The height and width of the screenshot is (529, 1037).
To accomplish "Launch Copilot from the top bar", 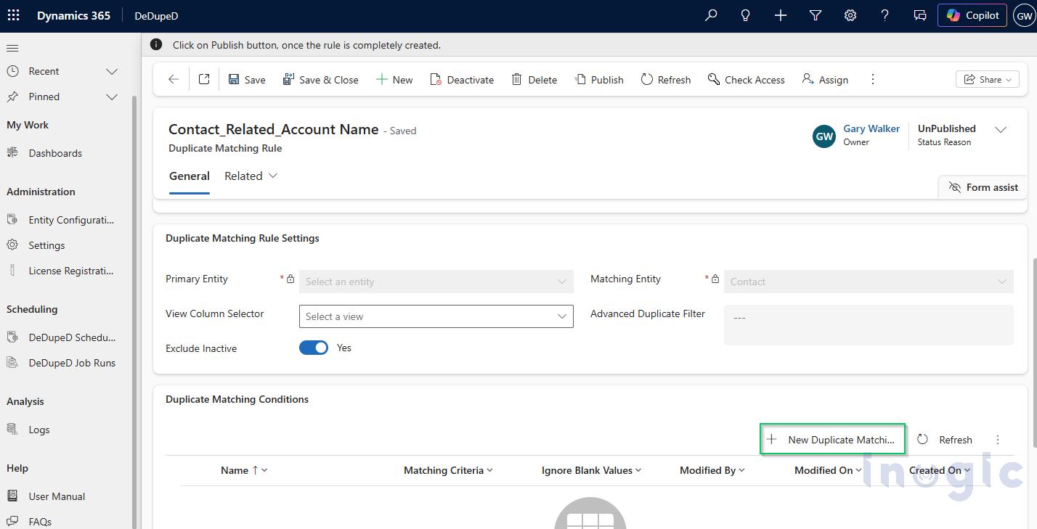I will pos(972,15).
